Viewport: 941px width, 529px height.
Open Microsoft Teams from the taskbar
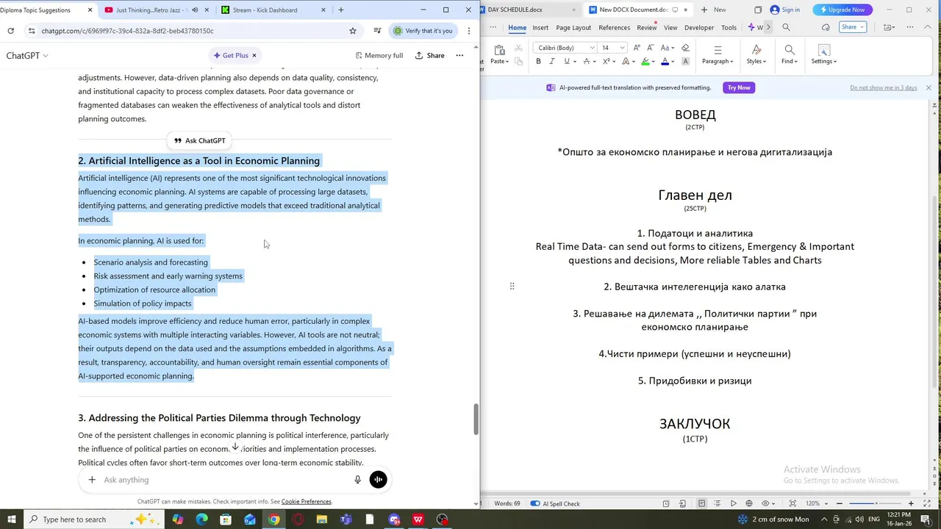[x=346, y=519]
